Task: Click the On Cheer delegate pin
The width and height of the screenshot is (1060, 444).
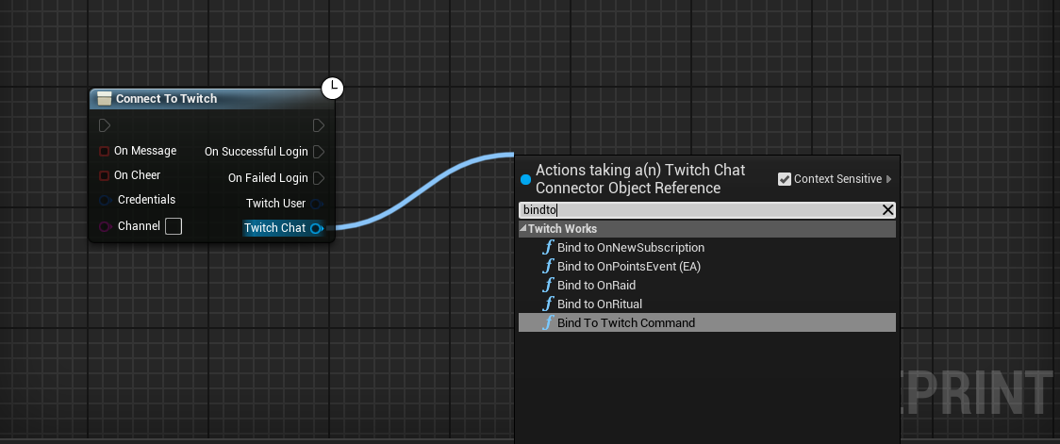Action: 105,175
